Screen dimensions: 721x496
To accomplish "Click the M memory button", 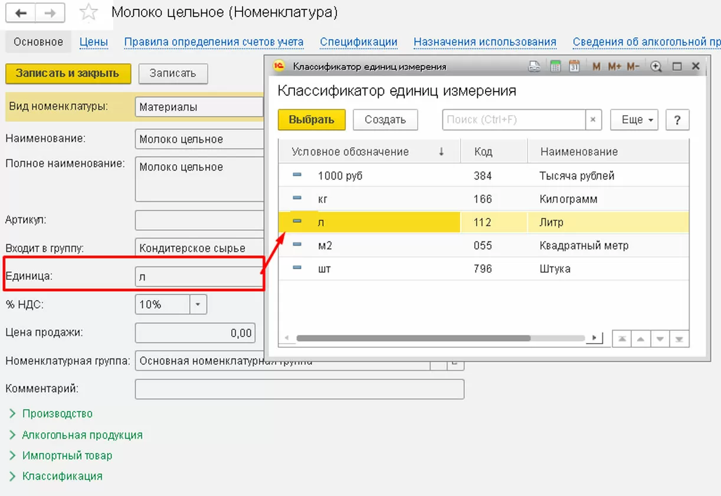I will pos(596,67).
